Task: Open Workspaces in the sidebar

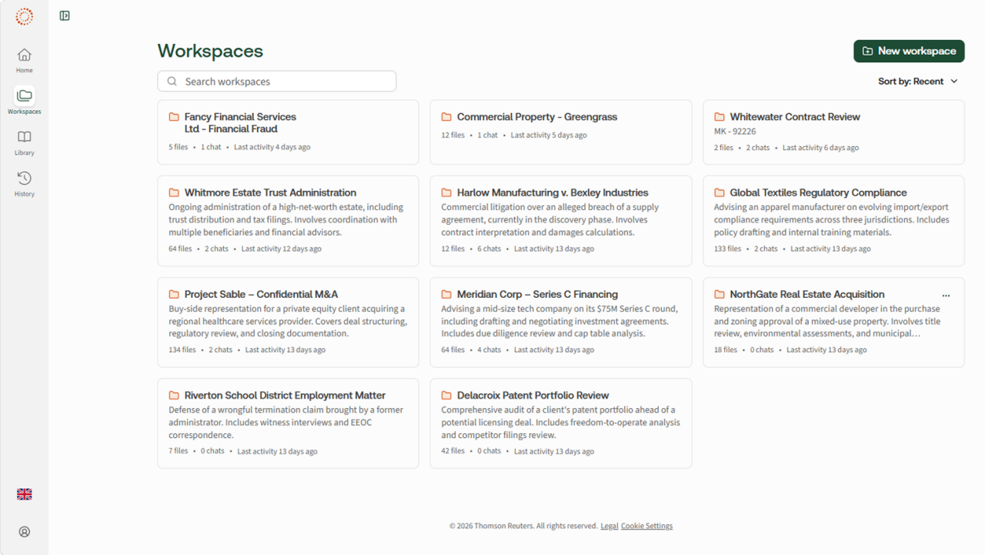Action: [25, 101]
